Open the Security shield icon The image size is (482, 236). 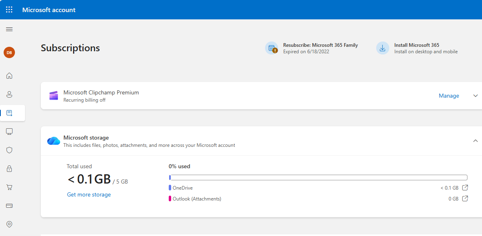click(9, 150)
